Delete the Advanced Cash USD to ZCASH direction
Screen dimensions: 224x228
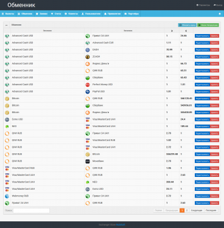214,57
